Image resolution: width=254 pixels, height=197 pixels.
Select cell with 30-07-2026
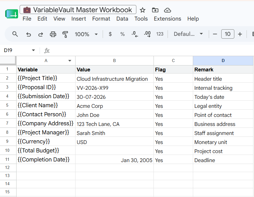click(115, 96)
